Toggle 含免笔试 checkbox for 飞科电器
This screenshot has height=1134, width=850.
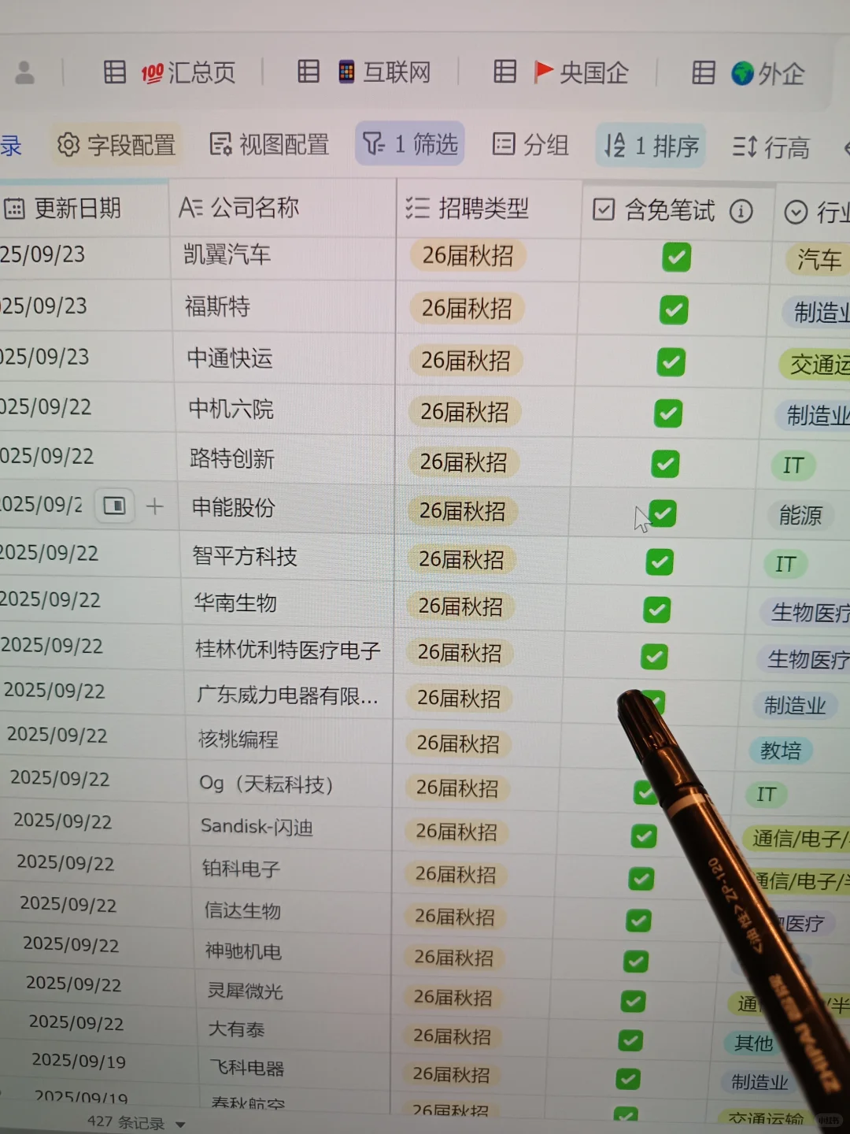click(x=627, y=1078)
